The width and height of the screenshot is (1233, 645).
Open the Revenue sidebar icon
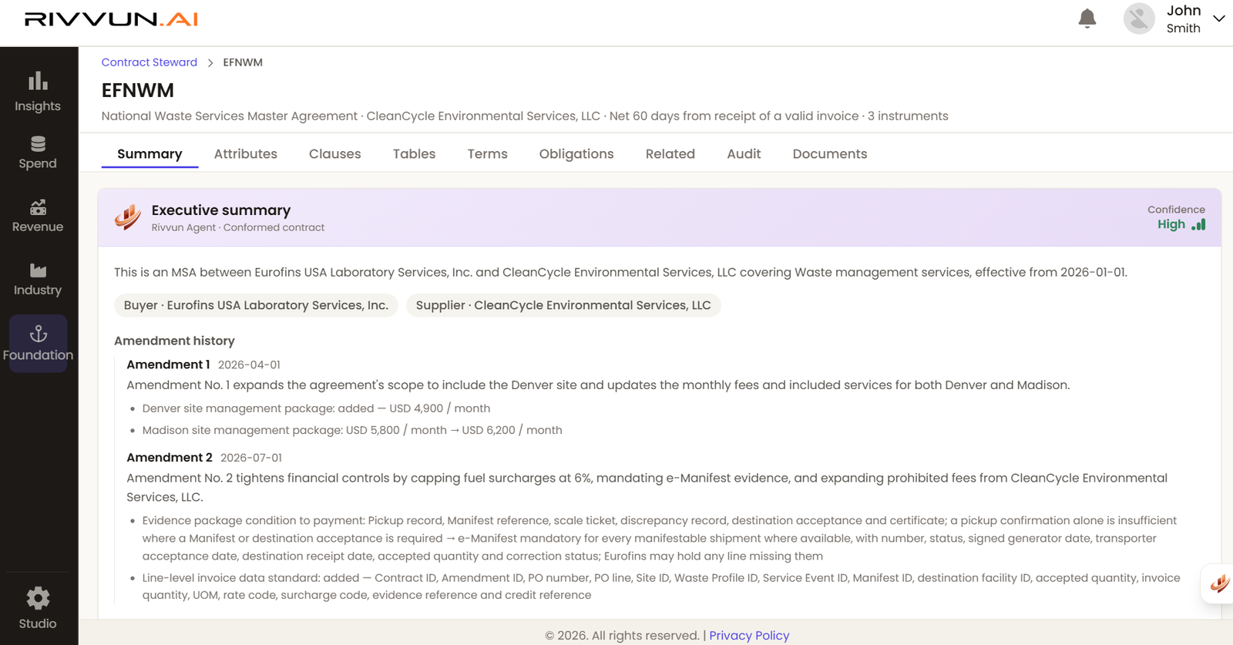38,207
